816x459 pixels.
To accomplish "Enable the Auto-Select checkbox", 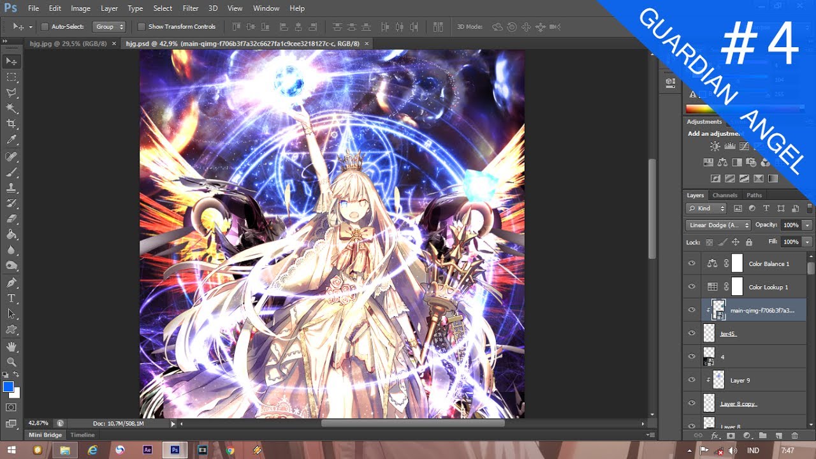I will point(45,27).
